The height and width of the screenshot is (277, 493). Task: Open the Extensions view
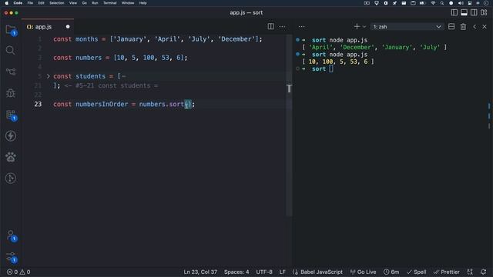(x=11, y=115)
